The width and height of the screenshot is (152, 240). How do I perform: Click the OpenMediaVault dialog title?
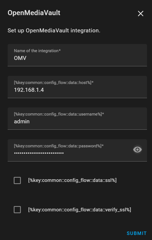[x=34, y=12]
